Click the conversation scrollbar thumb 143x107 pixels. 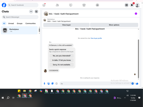click(138, 59)
